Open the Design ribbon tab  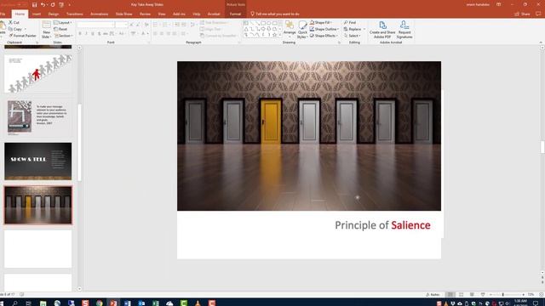point(53,14)
